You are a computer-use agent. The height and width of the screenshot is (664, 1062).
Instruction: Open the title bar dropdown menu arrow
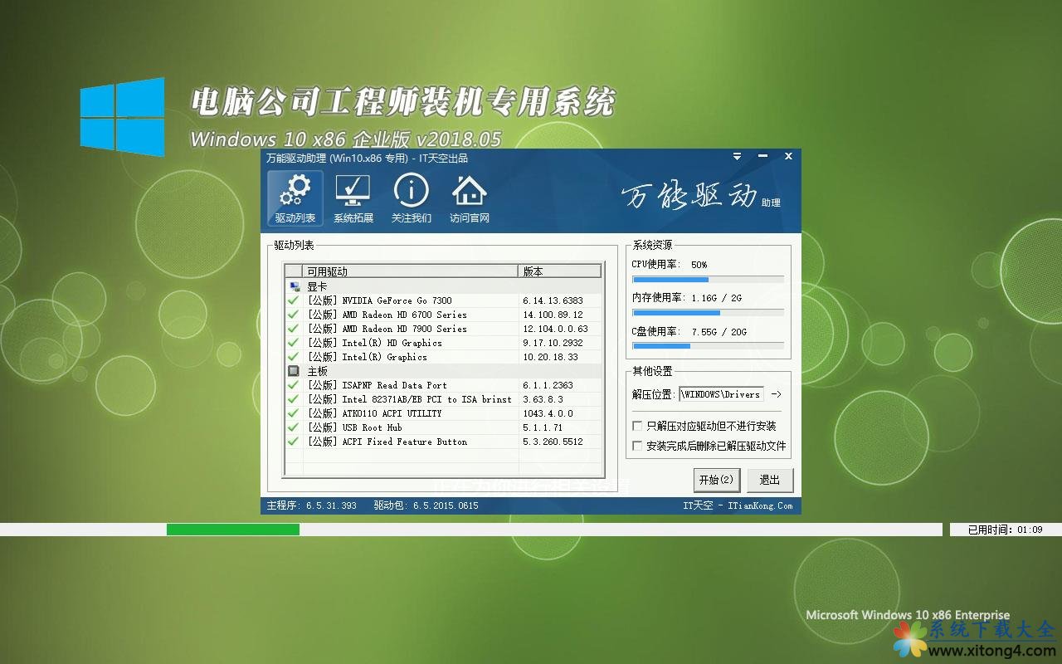pyautogui.click(x=737, y=156)
